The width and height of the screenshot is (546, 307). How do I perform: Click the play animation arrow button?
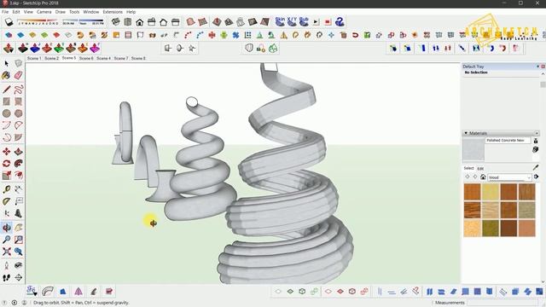tap(317, 22)
